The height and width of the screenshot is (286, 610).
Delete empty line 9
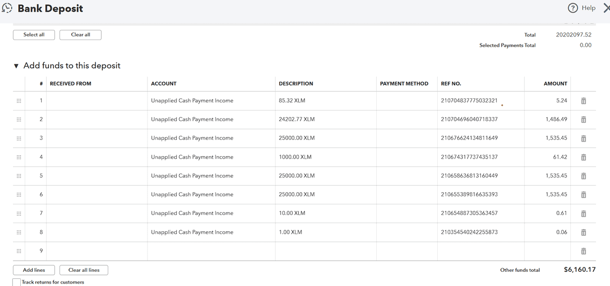[584, 251]
